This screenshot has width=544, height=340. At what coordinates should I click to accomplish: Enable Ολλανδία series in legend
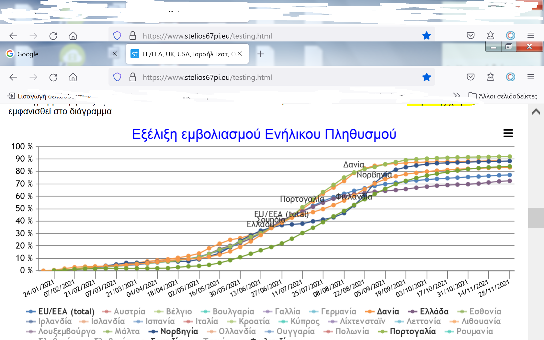[231, 331]
